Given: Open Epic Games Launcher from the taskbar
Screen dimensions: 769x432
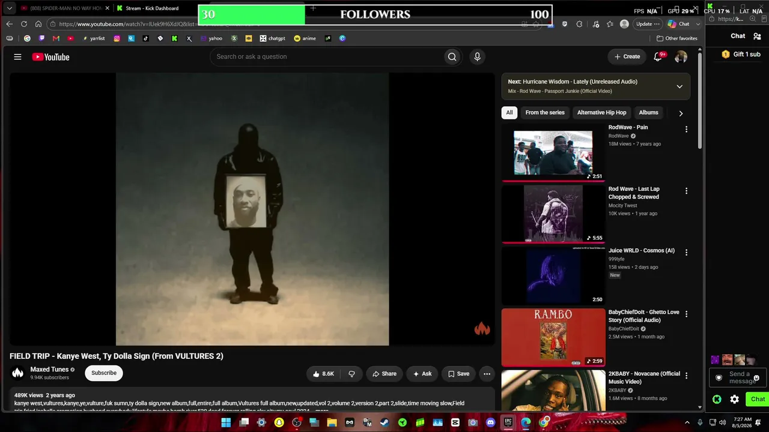Looking at the screenshot, I should pos(508,422).
